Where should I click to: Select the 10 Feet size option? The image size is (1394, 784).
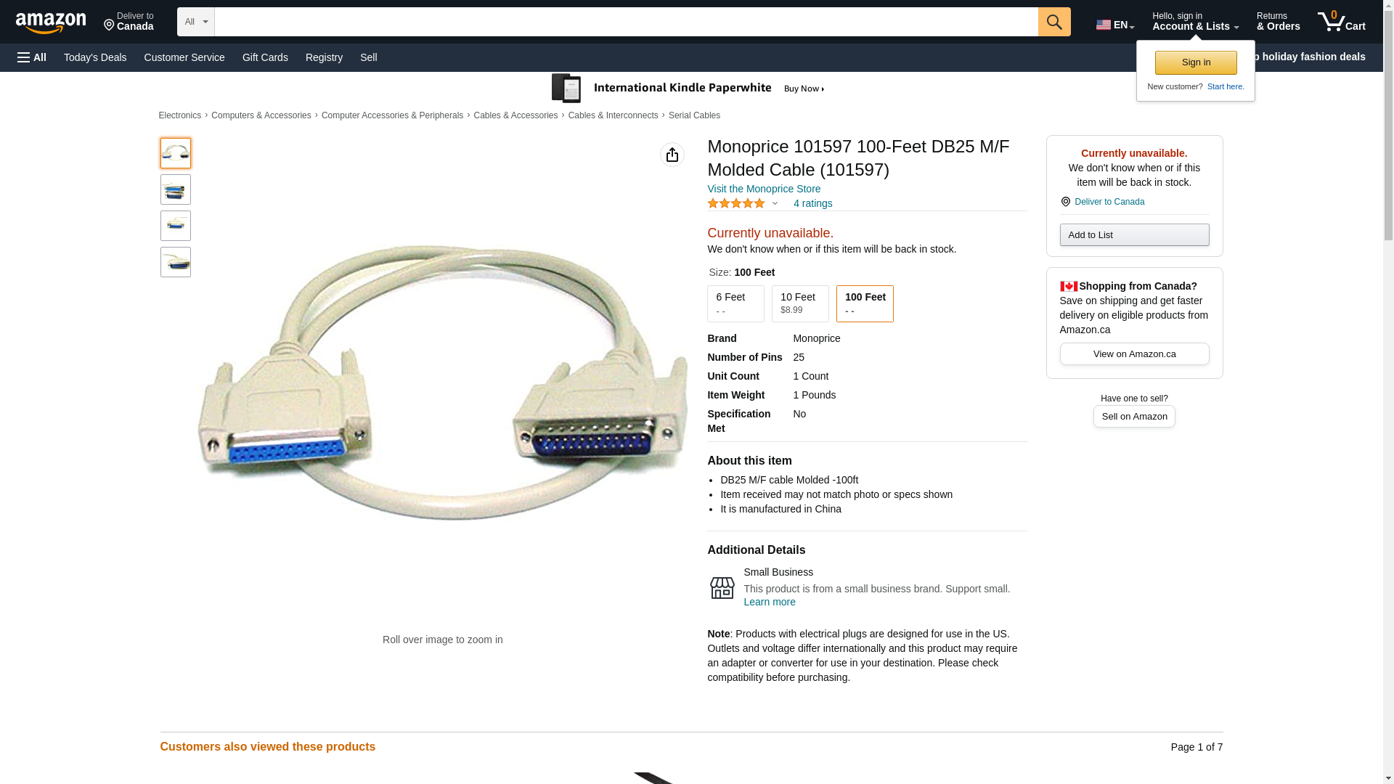800,303
